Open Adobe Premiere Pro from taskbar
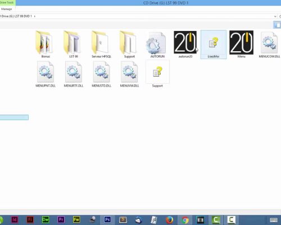 click(61, 219)
